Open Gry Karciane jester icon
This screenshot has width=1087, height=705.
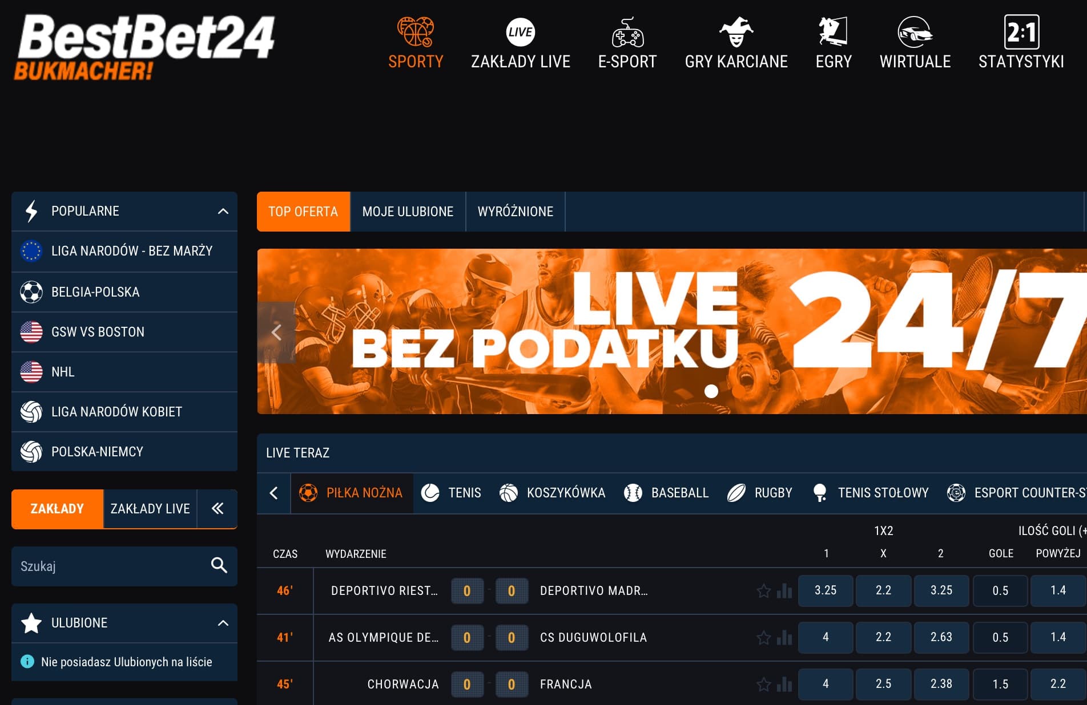736,32
